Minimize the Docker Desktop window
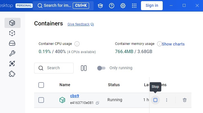 (171, 6)
